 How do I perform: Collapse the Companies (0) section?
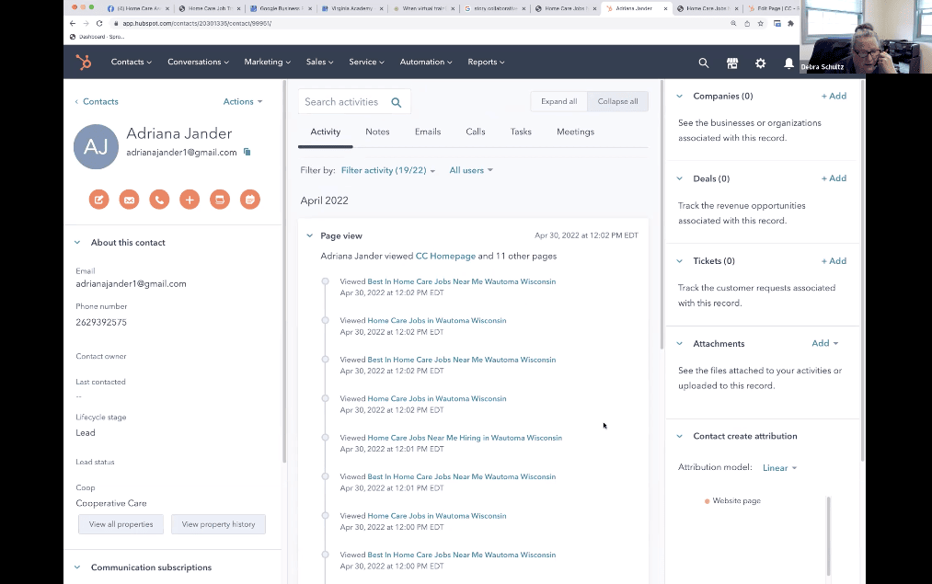(x=679, y=97)
